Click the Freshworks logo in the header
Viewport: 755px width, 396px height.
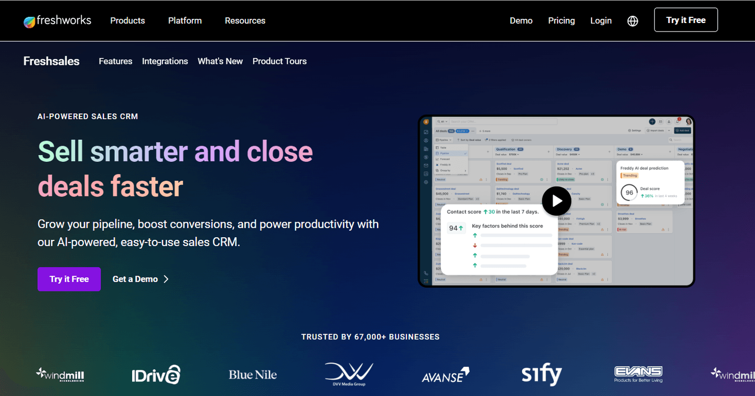click(x=57, y=21)
